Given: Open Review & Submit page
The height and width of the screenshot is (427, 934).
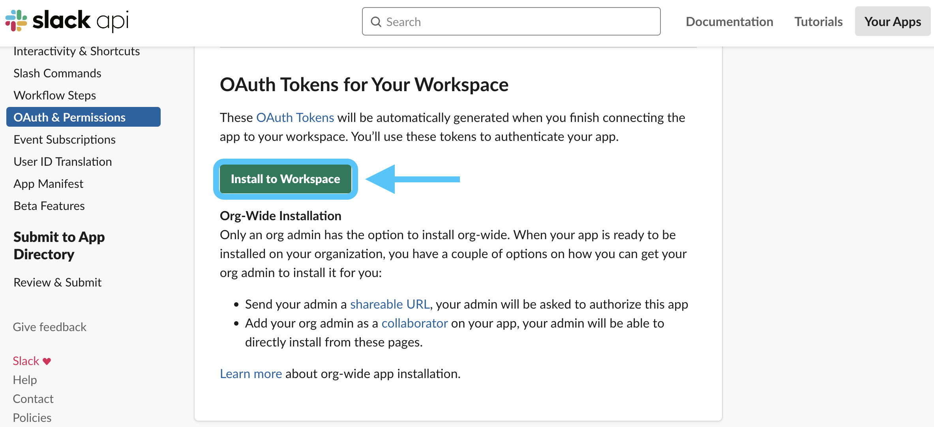Looking at the screenshot, I should [x=57, y=283].
